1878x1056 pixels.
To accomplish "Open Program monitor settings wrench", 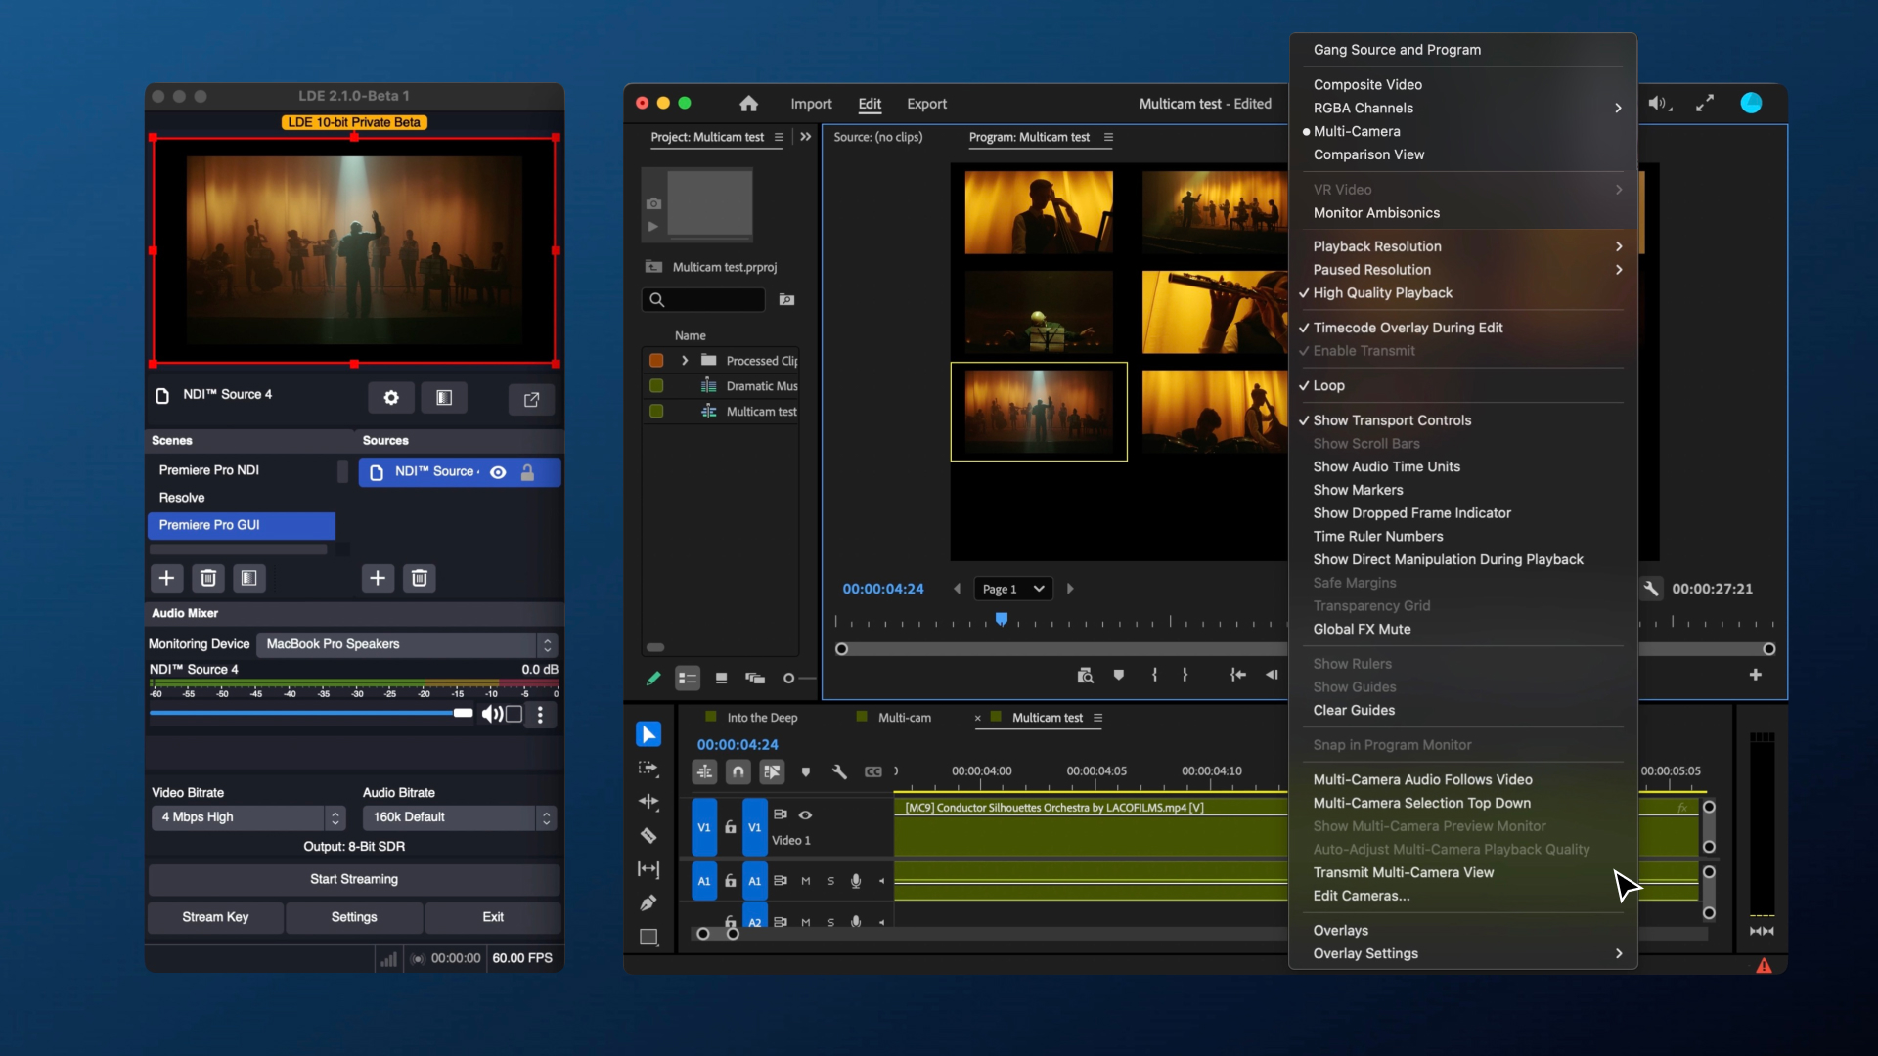I will 1651,589.
